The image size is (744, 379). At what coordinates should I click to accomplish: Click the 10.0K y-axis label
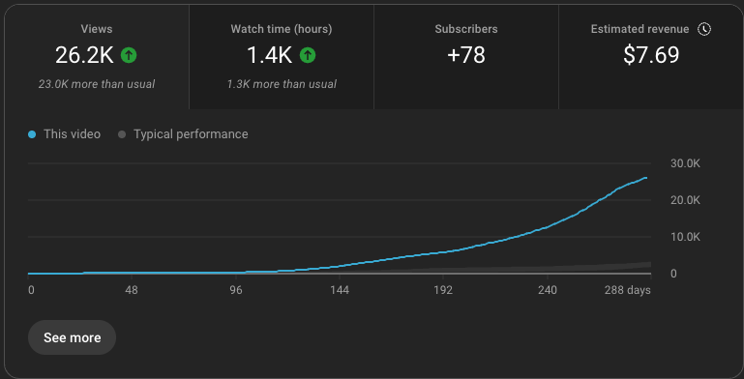click(685, 237)
